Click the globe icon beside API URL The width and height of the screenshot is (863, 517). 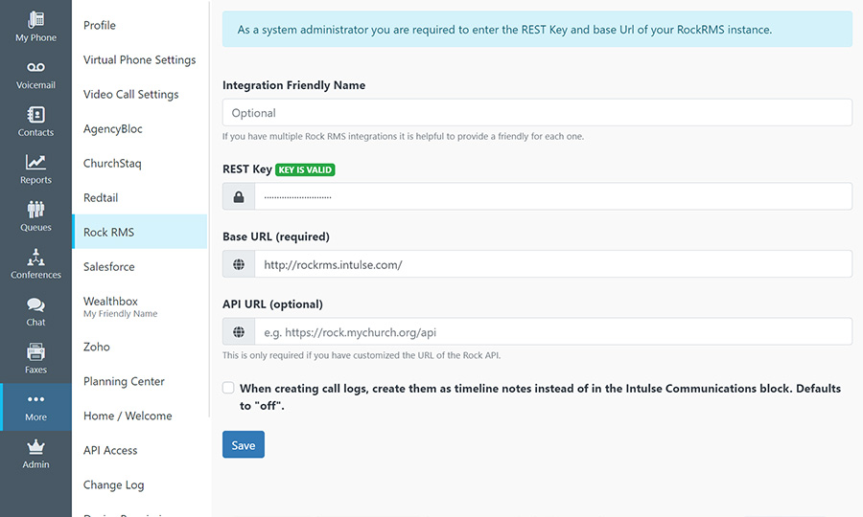coord(239,332)
